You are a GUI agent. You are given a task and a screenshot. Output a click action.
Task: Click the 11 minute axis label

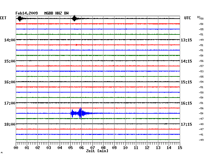click(x=136, y=147)
